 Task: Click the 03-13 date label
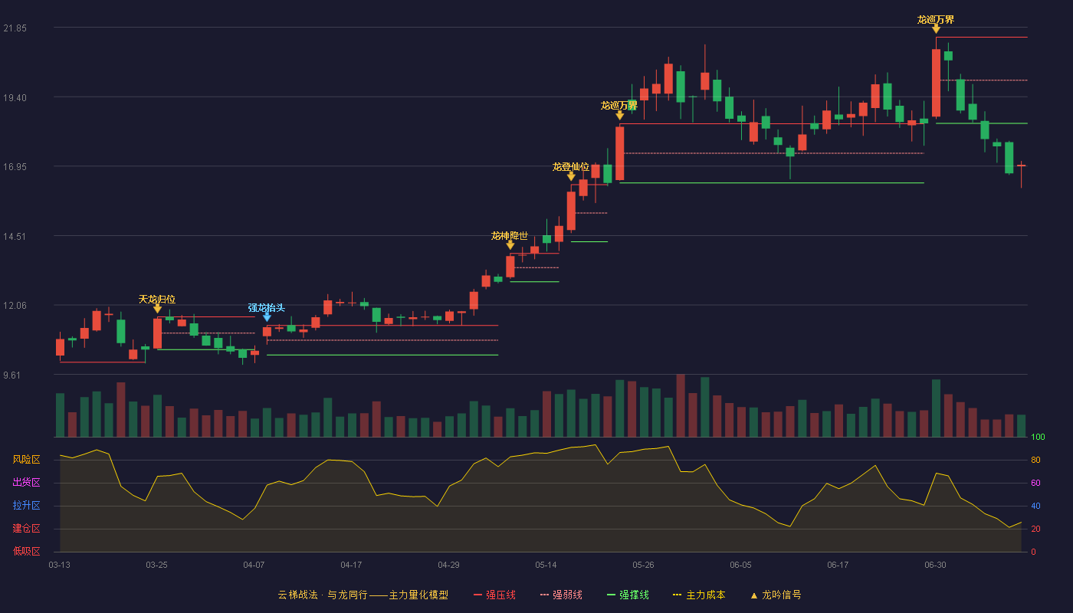59,565
